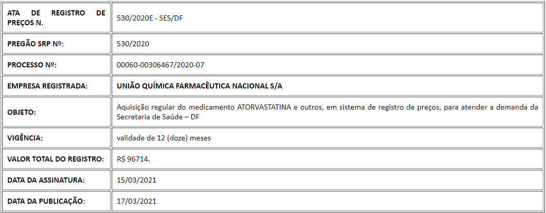546x213 pixels.
Task: Click the VIGÊNCIA label cell
Action: (x=57, y=138)
